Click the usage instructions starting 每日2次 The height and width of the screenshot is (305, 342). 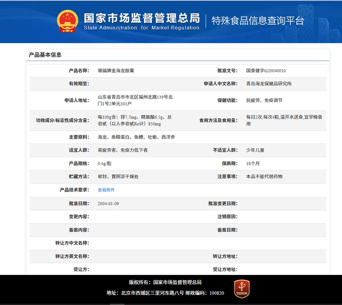click(284, 120)
